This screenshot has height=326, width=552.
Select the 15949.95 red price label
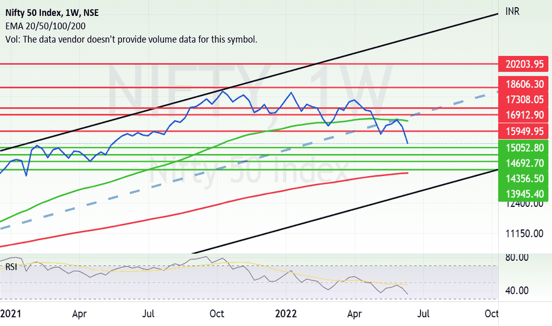coord(524,132)
